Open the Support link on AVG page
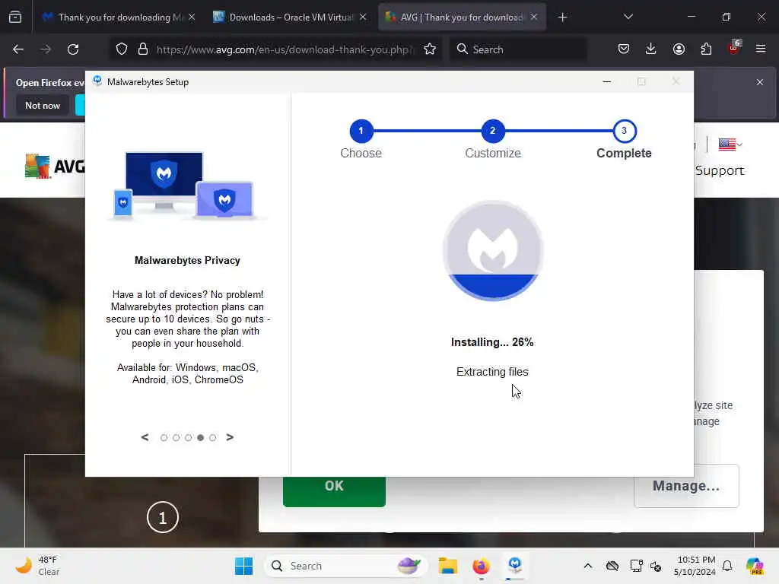Image resolution: width=779 pixels, height=584 pixels. (720, 170)
